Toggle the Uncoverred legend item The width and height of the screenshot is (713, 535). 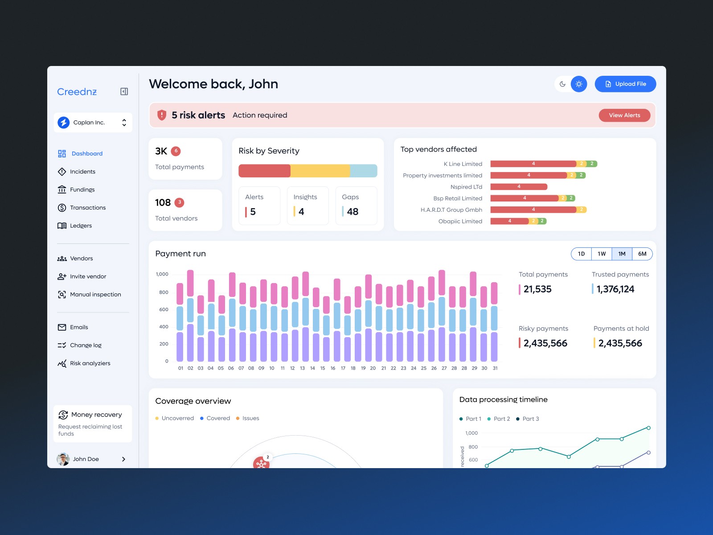(x=174, y=418)
